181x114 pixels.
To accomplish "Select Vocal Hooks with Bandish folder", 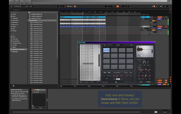I will click(x=18, y=49).
